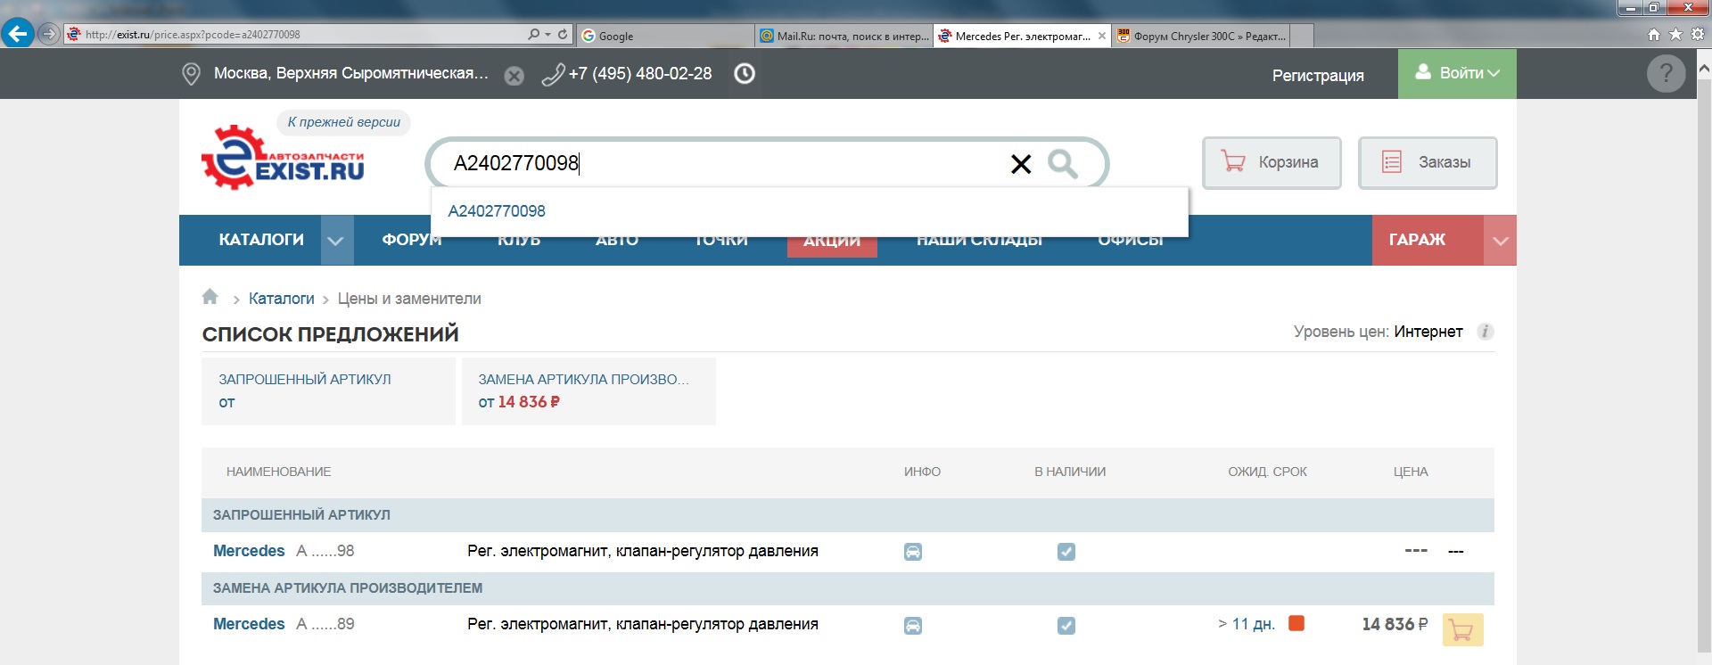Open the Войти login dropdown
Viewport: 1712px width, 665px height.
[x=1457, y=73]
